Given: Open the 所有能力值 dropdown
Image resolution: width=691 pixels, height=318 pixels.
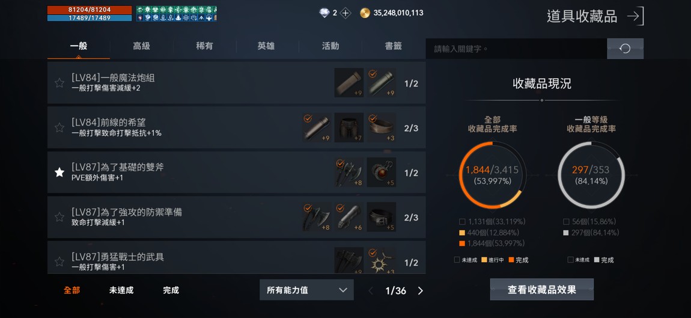Looking at the screenshot, I should pyautogui.click(x=306, y=290).
